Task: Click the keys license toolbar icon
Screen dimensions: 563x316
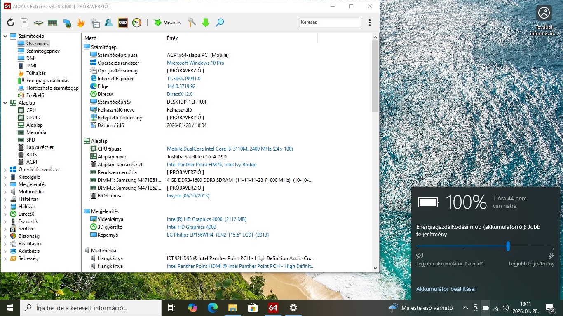Action: tap(192, 23)
